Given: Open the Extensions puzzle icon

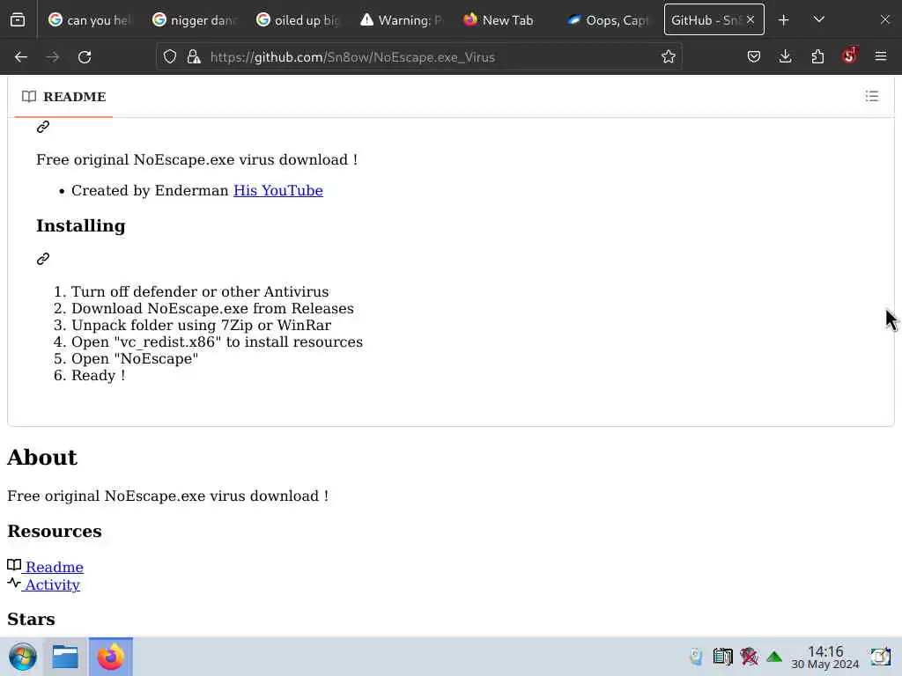Looking at the screenshot, I should click(817, 57).
